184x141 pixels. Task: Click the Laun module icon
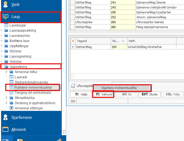[x=5, y=17]
